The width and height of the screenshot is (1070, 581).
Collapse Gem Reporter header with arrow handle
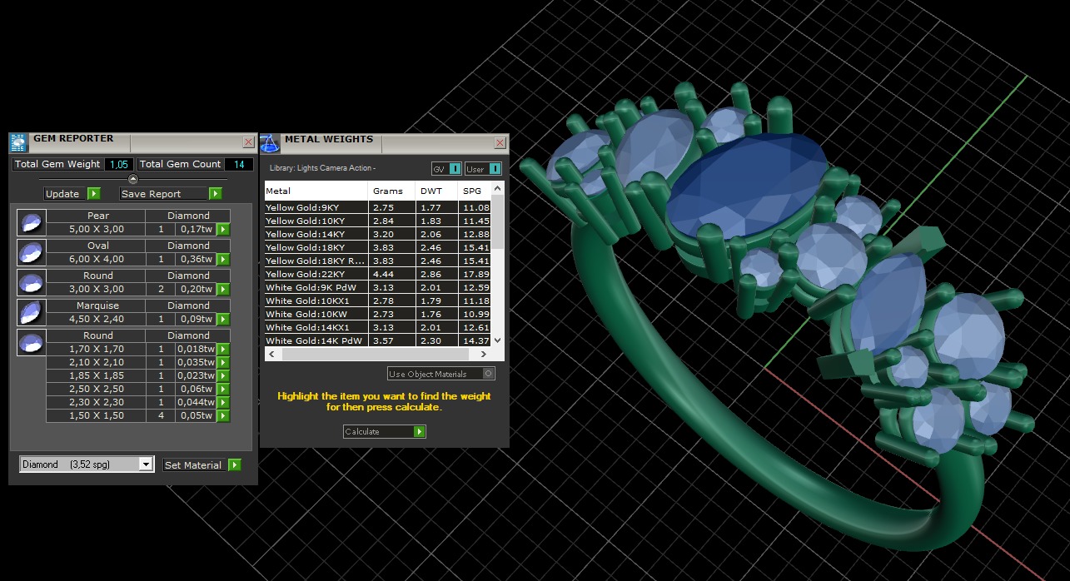[133, 178]
